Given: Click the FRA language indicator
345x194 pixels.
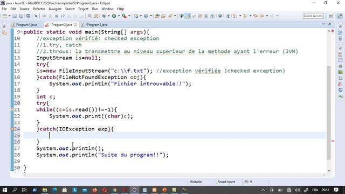Looking at the screenshot, I should tap(315, 190).
